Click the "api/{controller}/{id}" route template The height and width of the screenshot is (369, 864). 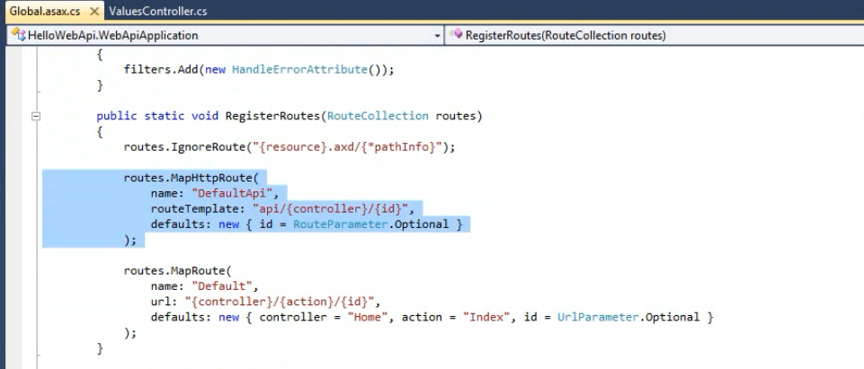tap(330, 208)
